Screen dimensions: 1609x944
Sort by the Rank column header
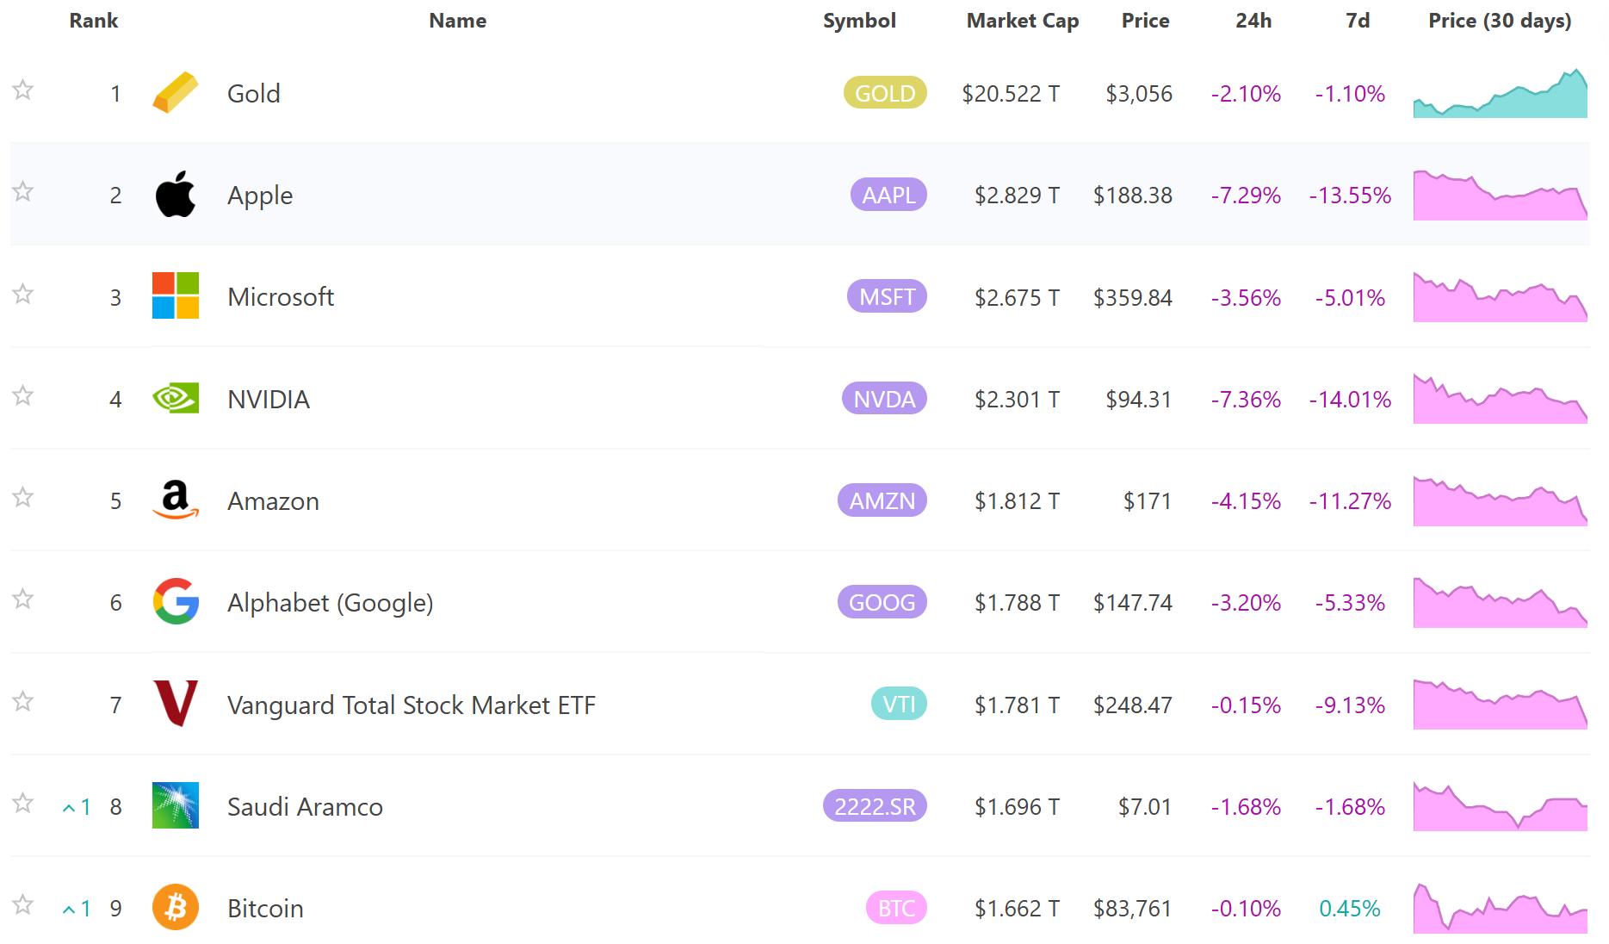pos(94,21)
